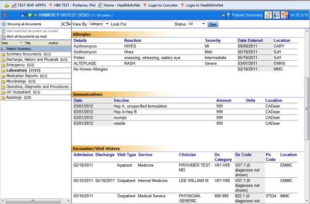Click the Look For search field
The height and width of the screenshot is (204, 310).
click(x=150, y=24)
